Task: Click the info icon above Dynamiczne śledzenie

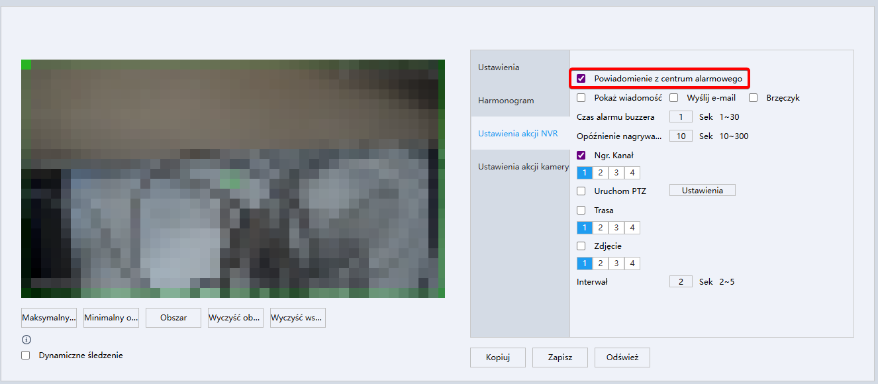Action: (26, 340)
